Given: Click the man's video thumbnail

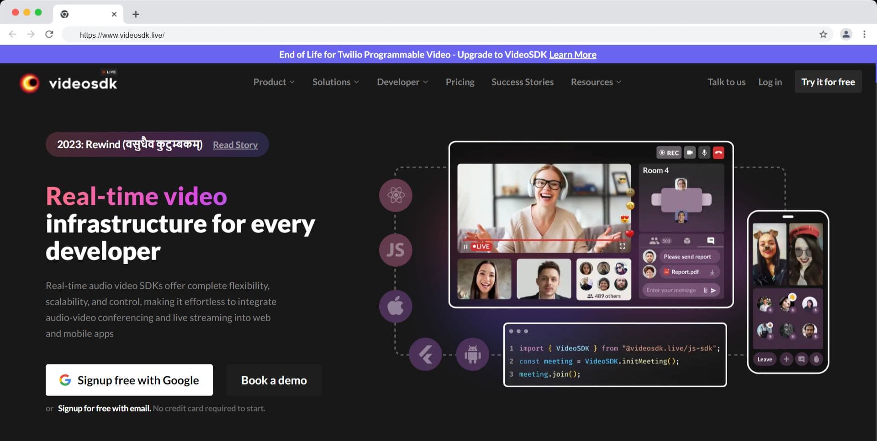Looking at the screenshot, I should tap(544, 279).
